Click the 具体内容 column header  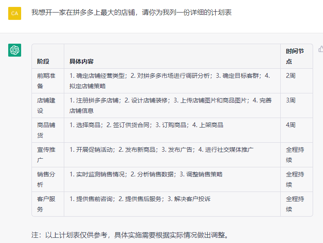172,56
